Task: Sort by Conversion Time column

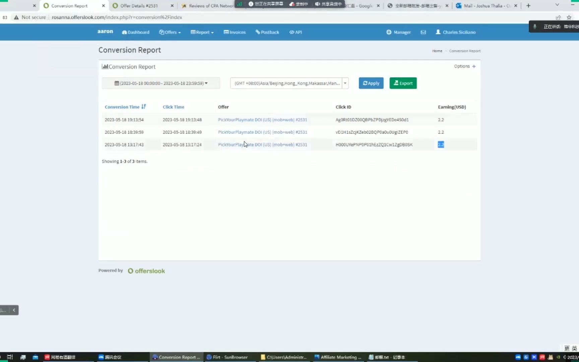Action: point(125,107)
